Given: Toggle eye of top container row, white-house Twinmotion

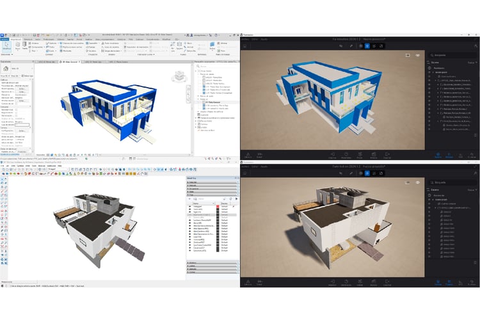Looking at the screenshot, I should pos(429,200).
